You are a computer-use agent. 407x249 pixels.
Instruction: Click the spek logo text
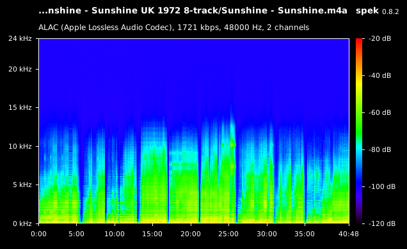[367, 11]
